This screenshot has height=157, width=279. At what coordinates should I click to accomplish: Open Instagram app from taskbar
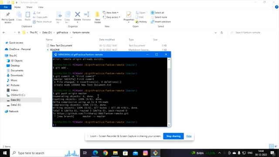pyautogui.click(x=145, y=153)
